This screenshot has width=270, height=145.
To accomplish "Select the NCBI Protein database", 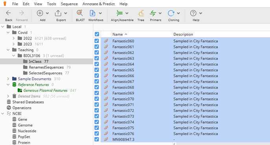I will (24, 143).
